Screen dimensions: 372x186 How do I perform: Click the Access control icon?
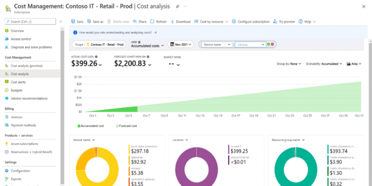click(x=7, y=39)
